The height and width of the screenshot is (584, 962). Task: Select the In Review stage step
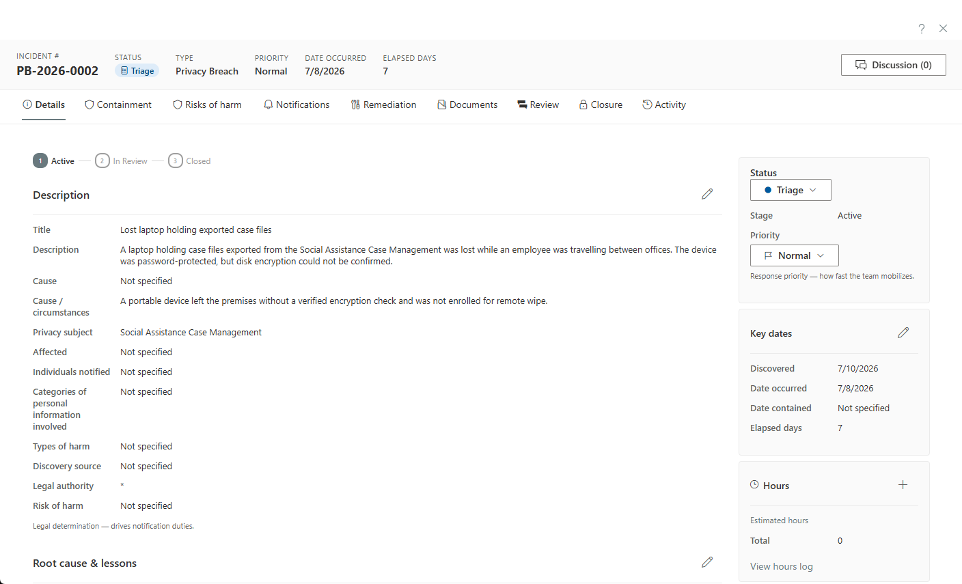pyautogui.click(x=121, y=161)
